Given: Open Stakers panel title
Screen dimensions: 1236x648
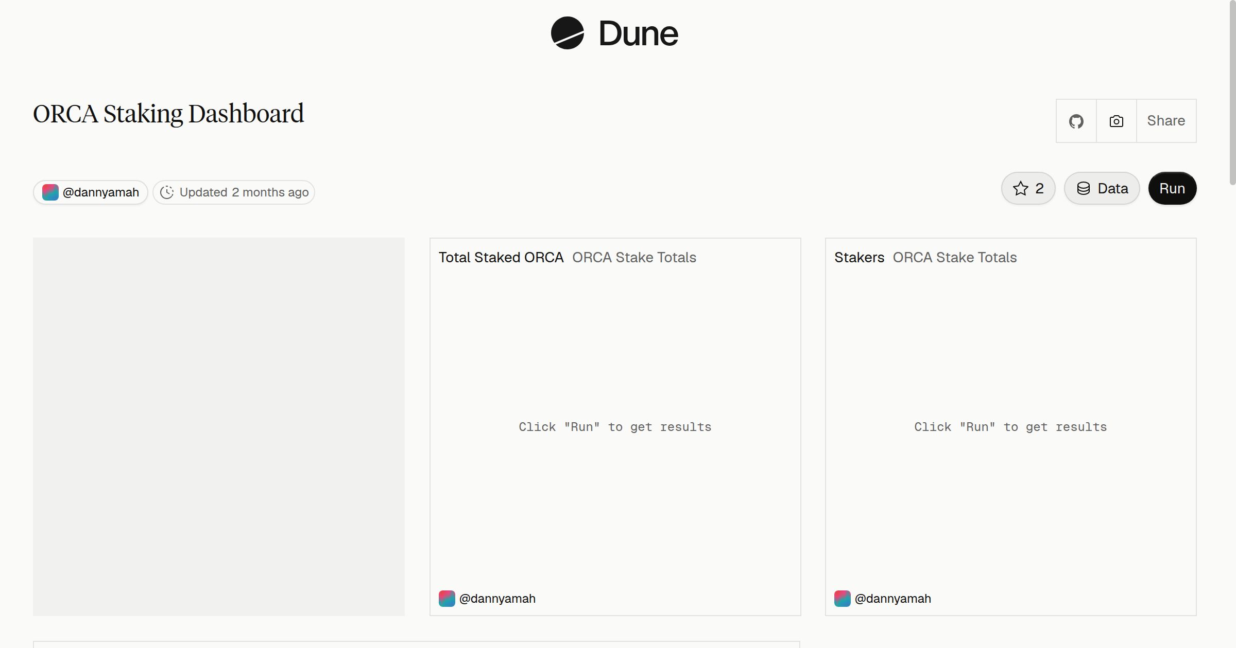Looking at the screenshot, I should 859,257.
